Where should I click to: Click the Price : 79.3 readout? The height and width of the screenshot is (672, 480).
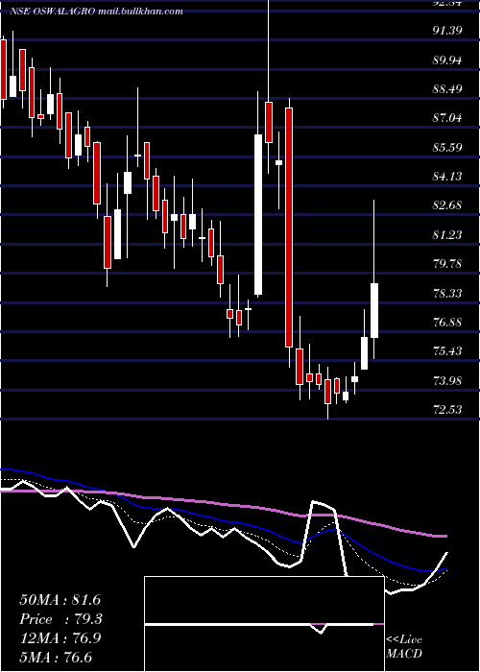(60, 619)
